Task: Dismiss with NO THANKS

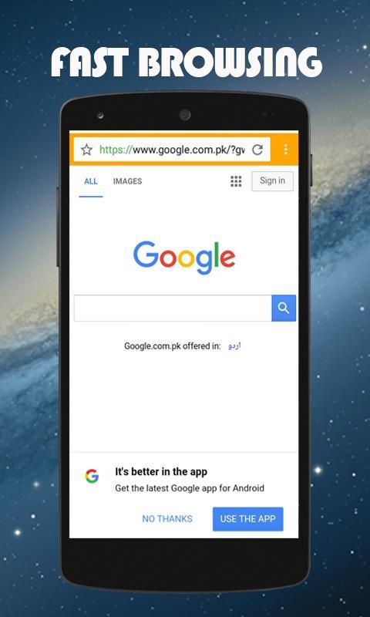Action: coord(167,519)
